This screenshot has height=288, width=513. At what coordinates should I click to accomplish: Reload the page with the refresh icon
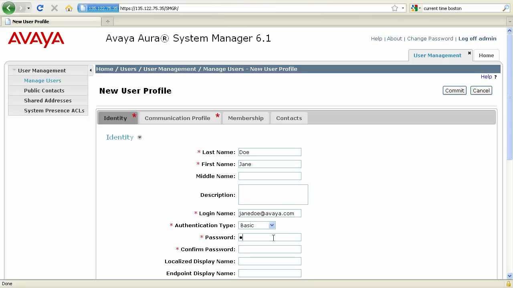pos(40,8)
